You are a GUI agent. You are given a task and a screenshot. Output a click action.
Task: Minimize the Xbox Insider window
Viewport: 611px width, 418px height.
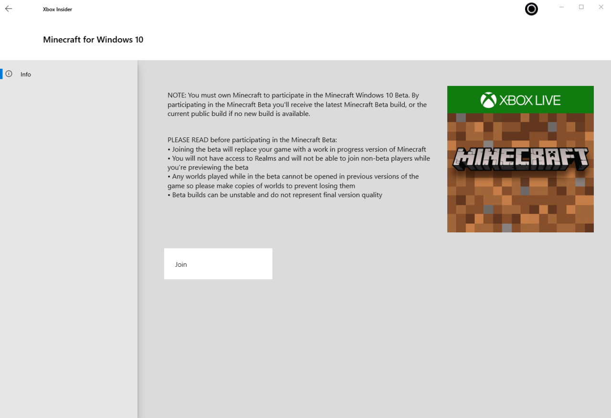tap(561, 7)
